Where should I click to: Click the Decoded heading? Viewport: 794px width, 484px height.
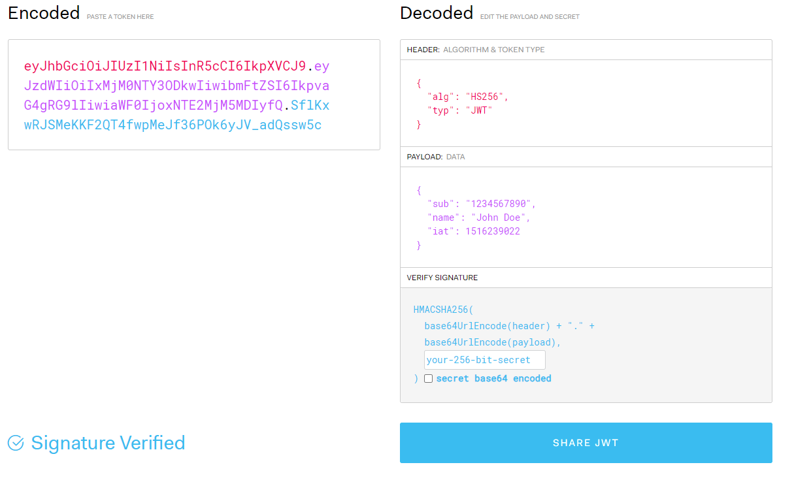click(437, 13)
